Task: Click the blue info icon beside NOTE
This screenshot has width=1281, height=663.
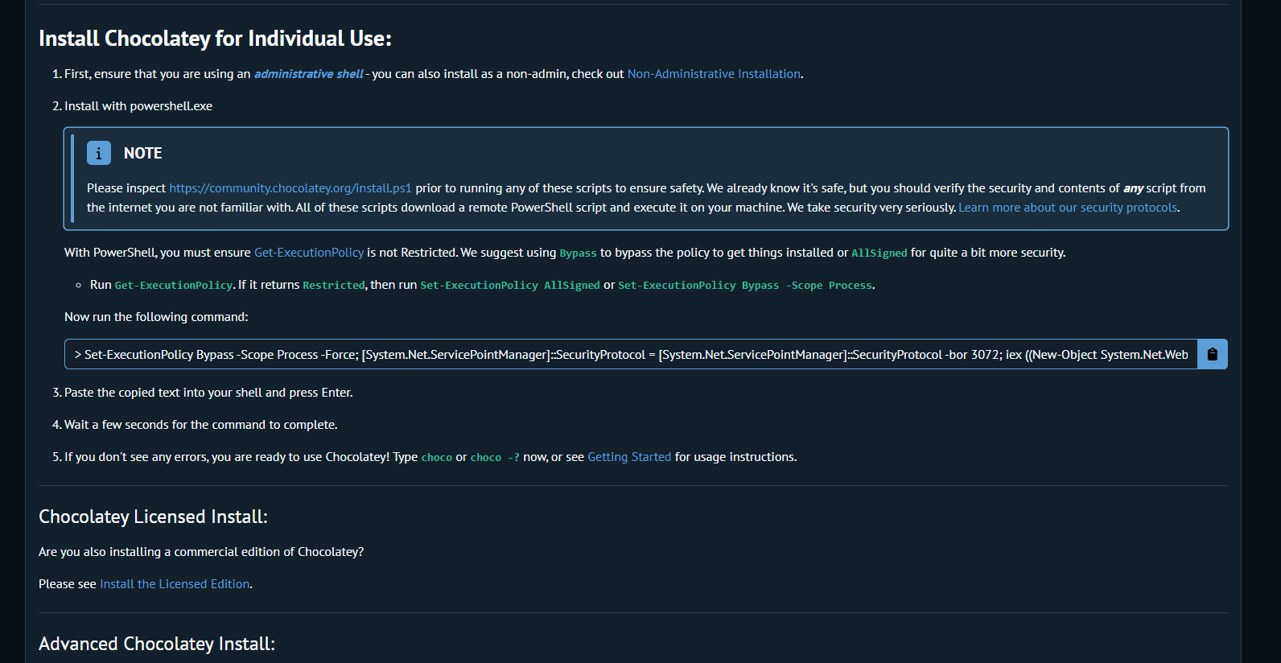Action: [x=98, y=153]
